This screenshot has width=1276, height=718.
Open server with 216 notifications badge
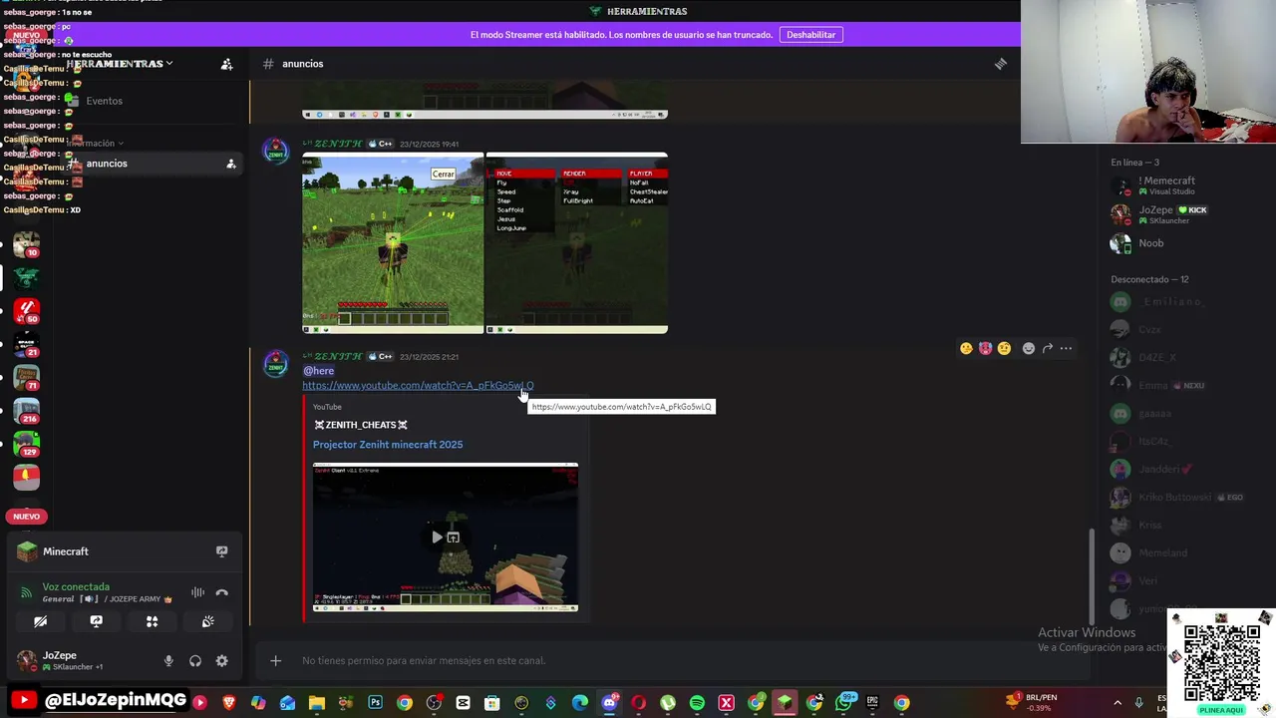point(27,411)
